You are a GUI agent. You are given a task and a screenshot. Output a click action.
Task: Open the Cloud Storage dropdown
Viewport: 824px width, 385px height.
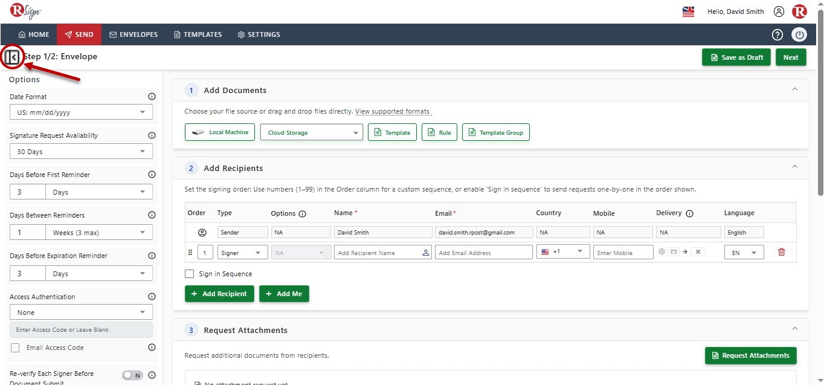(x=312, y=132)
